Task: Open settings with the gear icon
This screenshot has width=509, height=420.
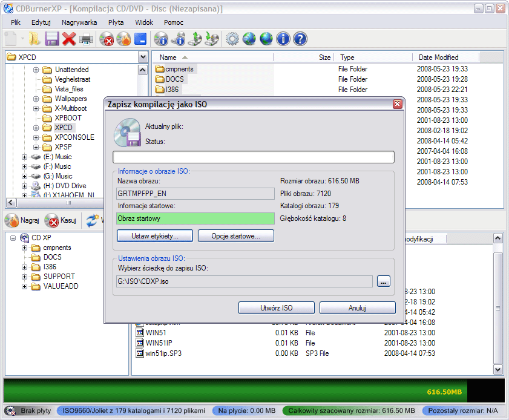Action: [x=232, y=39]
